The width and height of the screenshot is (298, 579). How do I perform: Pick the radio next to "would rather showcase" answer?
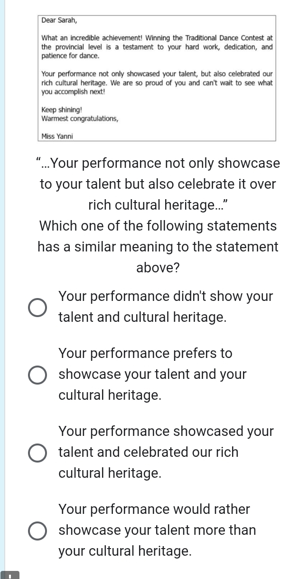coord(37,531)
